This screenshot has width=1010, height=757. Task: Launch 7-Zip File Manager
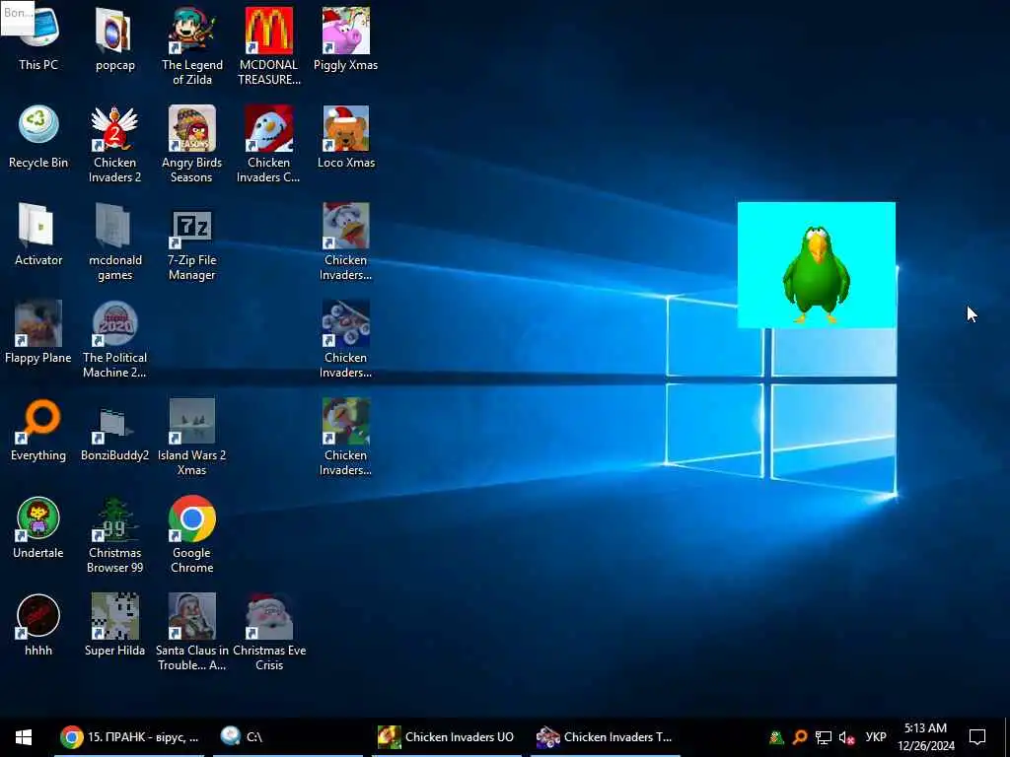pyautogui.click(x=192, y=241)
